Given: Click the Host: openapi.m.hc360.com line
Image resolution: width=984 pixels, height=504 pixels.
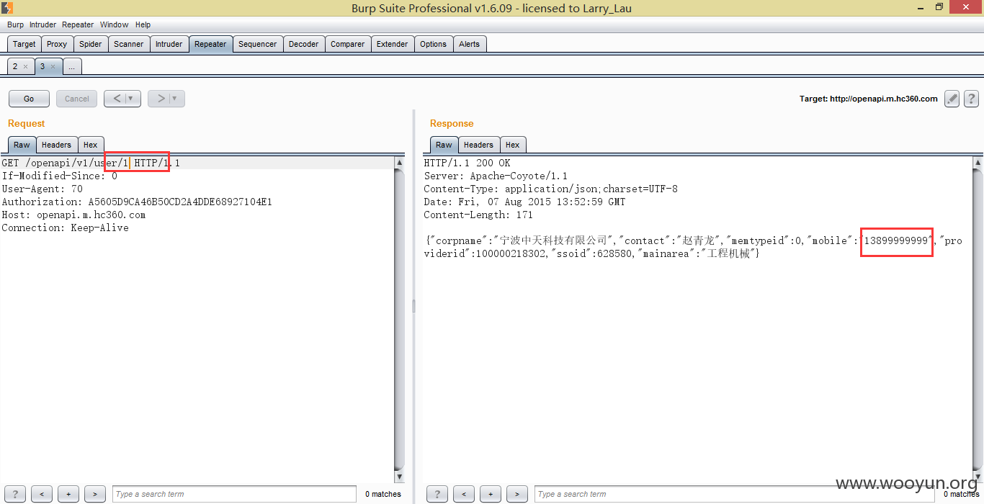Looking at the screenshot, I should [73, 215].
